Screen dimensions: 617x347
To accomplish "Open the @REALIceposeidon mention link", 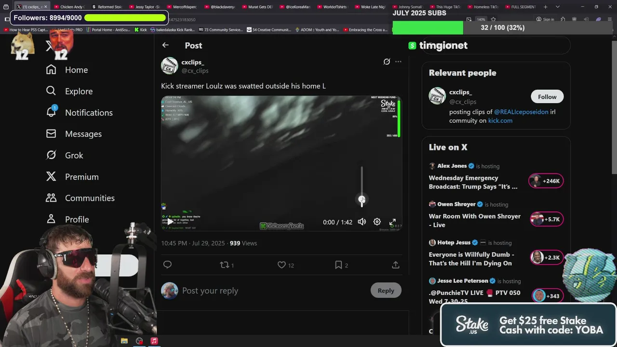I will click(x=521, y=112).
